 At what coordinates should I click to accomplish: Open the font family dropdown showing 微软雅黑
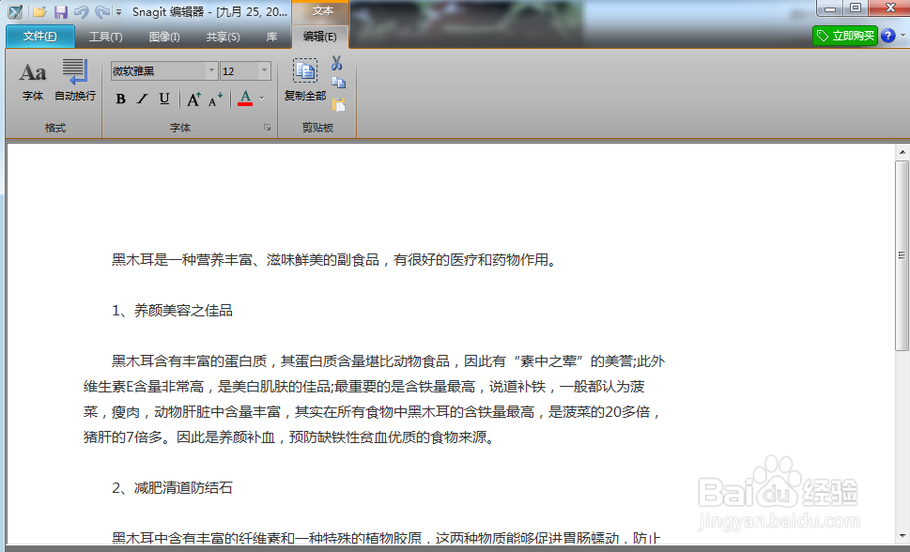click(210, 69)
